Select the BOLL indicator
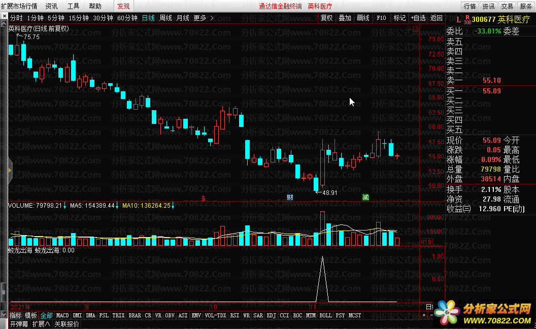Viewport: 536px width, 329px height. pos(325,315)
